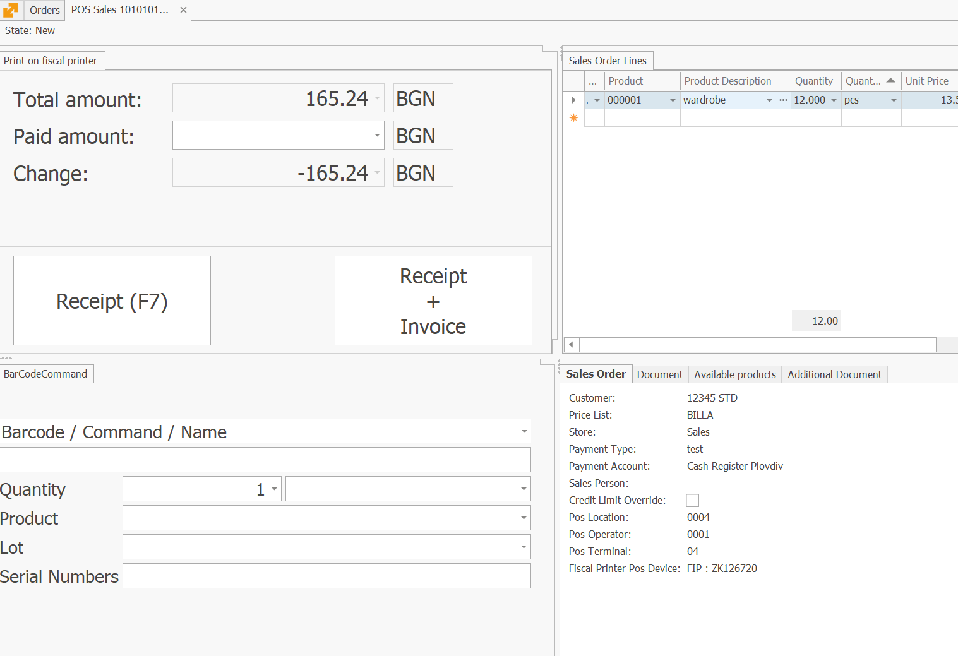
Task: Click the Store value Sales
Action: [698, 432]
